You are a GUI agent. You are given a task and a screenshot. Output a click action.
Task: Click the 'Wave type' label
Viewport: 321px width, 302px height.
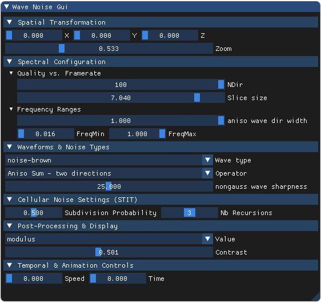(233, 160)
